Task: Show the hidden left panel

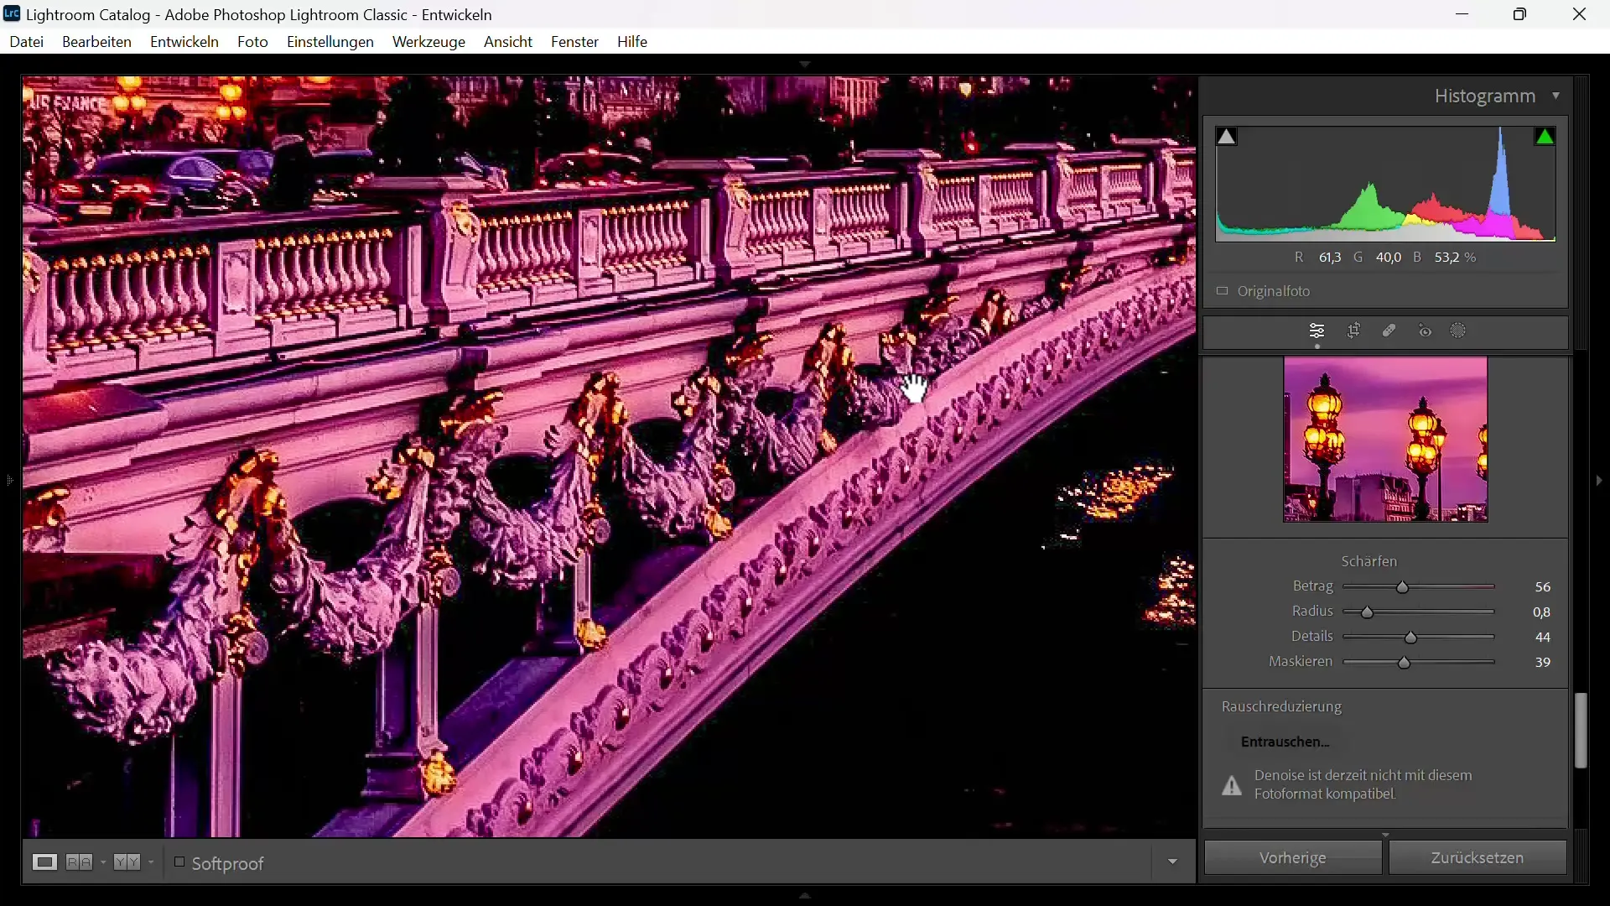Action: click(x=9, y=482)
